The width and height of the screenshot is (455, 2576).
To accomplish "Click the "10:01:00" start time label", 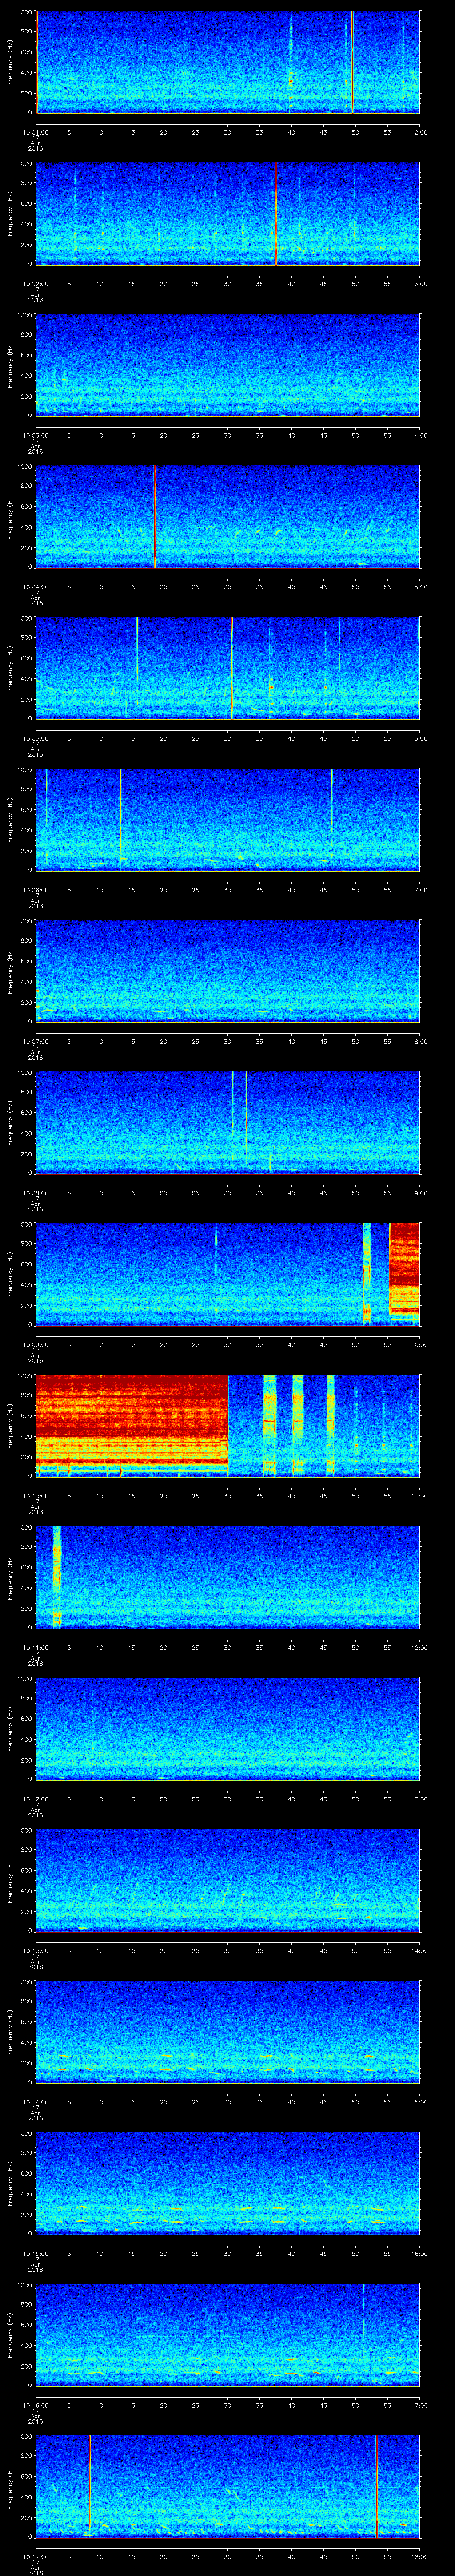I will tap(35, 132).
